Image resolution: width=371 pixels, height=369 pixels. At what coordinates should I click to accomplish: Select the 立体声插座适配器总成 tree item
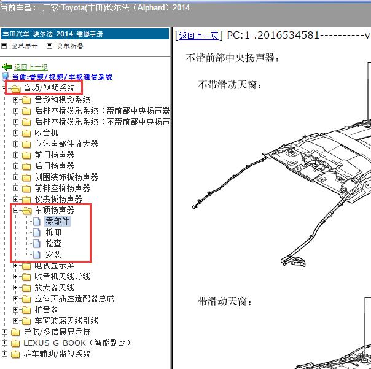[x=74, y=299]
